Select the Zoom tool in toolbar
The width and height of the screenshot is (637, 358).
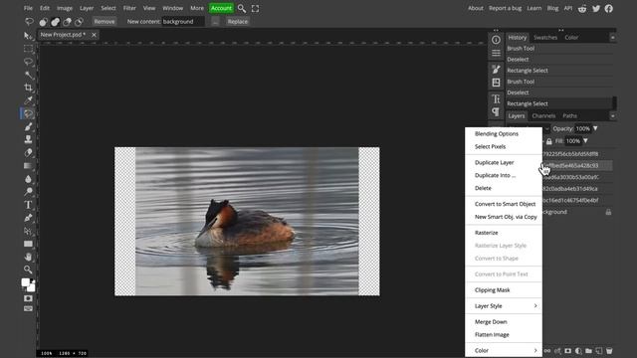click(x=28, y=269)
